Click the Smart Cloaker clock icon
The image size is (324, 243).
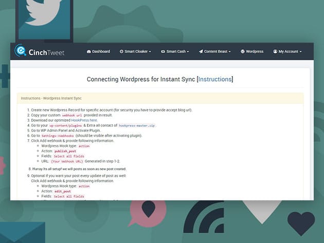click(x=121, y=52)
